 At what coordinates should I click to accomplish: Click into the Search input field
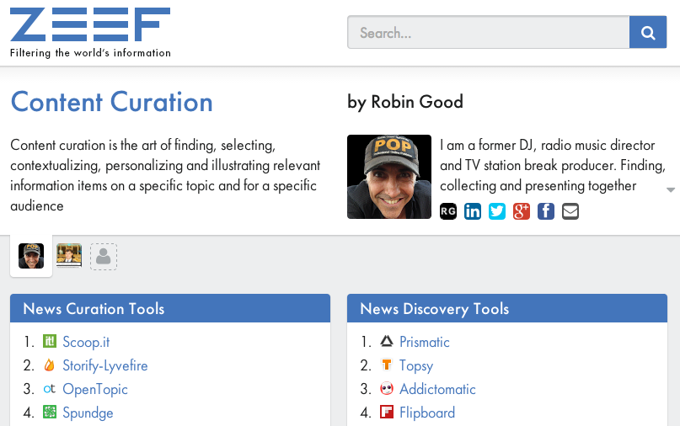click(489, 33)
